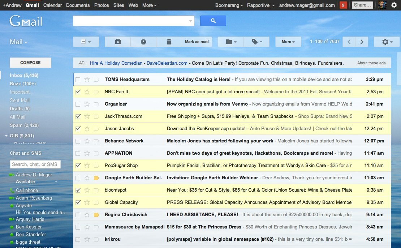Uncheck the NBC Fan It conversation
Viewport: 401px width, 248px height.
pos(78,91)
